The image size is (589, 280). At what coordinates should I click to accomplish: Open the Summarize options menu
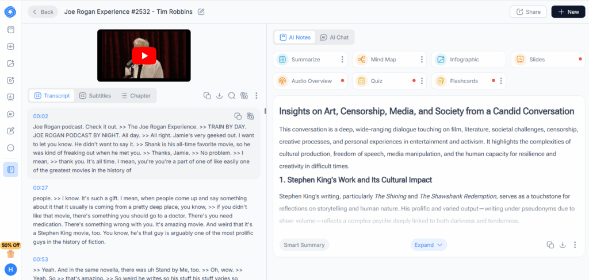342,59
